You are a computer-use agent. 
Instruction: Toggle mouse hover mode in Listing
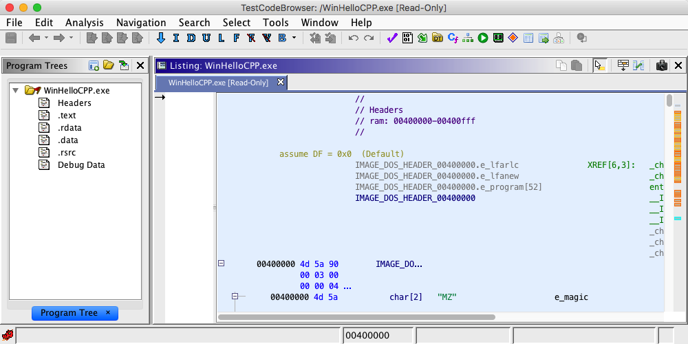coord(599,65)
